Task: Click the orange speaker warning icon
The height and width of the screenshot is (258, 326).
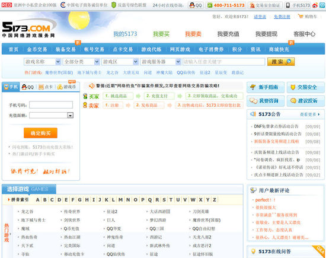Action: point(92,86)
